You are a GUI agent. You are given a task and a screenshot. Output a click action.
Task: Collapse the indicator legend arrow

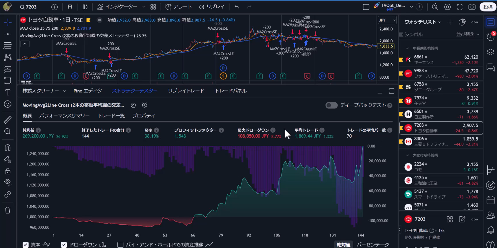click(x=25, y=44)
